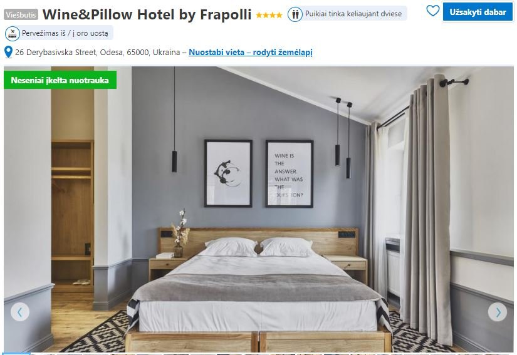Click the four-star rating icons

269,15
